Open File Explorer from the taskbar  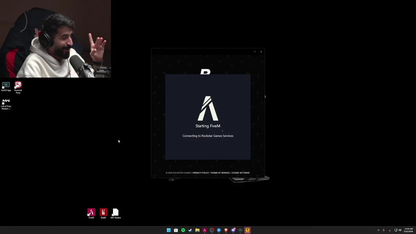pos(197,230)
